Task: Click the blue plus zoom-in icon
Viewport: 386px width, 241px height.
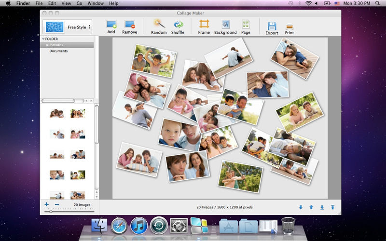Action: (46, 204)
